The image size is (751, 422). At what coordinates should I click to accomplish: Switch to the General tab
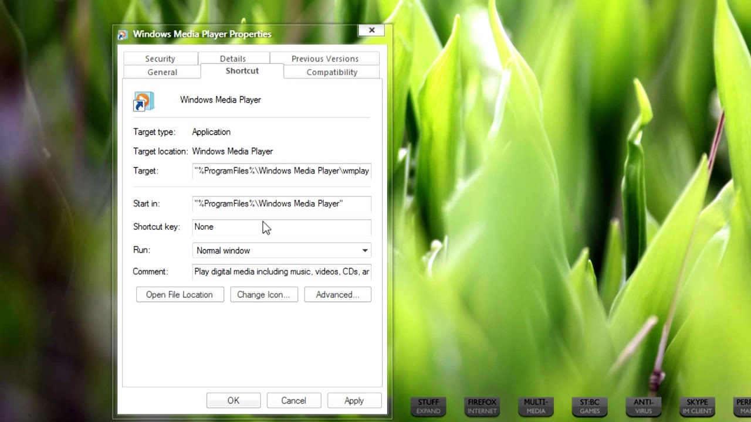pos(162,72)
